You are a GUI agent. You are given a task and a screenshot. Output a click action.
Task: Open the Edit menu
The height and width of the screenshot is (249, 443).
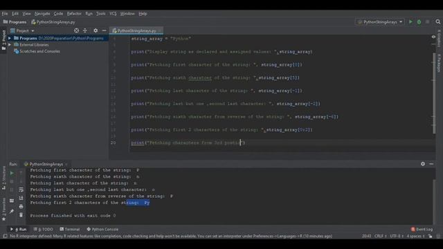(x=15, y=14)
